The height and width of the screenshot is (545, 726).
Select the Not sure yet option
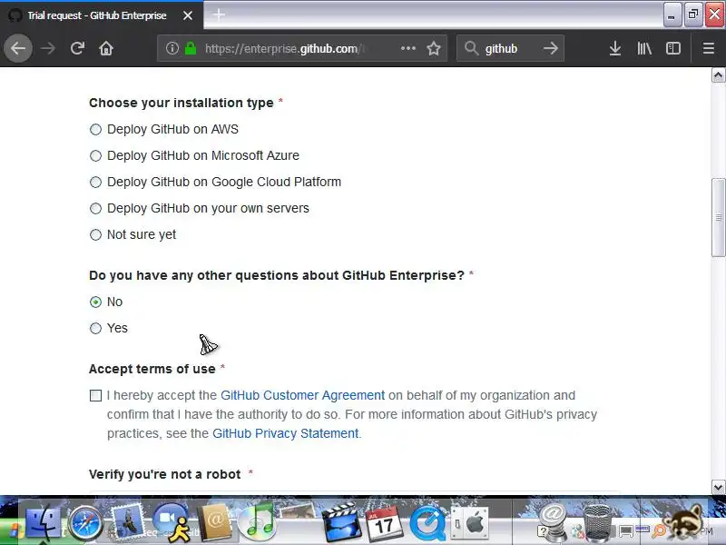[95, 235]
